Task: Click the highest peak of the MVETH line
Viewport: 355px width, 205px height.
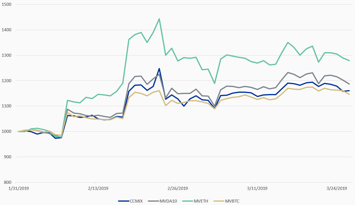Action: [159, 19]
